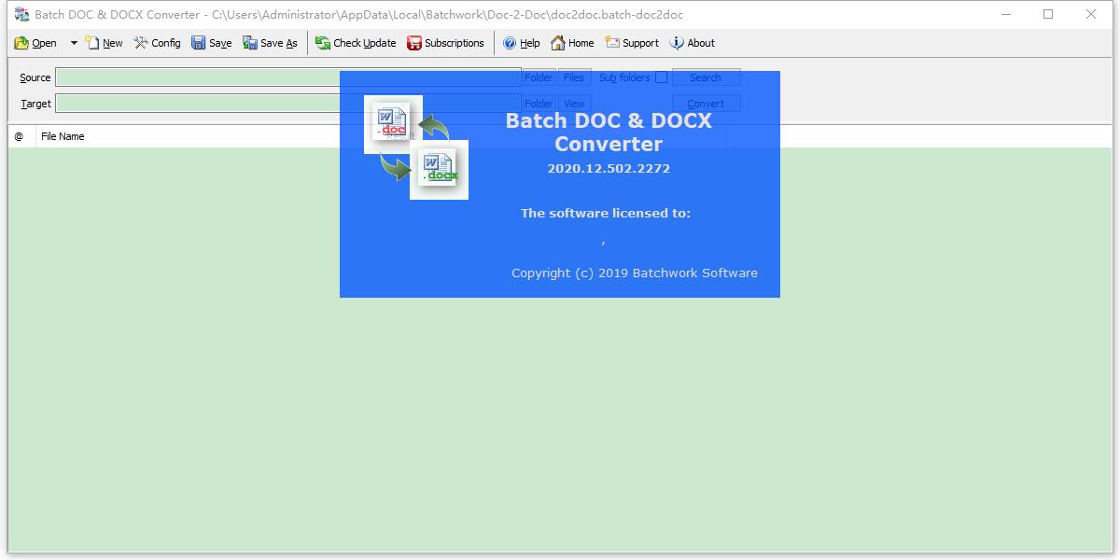Focus the Source path input field

pyautogui.click(x=288, y=77)
